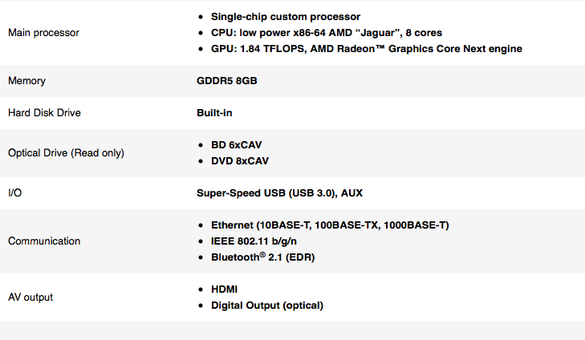Click the "Digital Output (optical)" bullet

click(x=266, y=306)
